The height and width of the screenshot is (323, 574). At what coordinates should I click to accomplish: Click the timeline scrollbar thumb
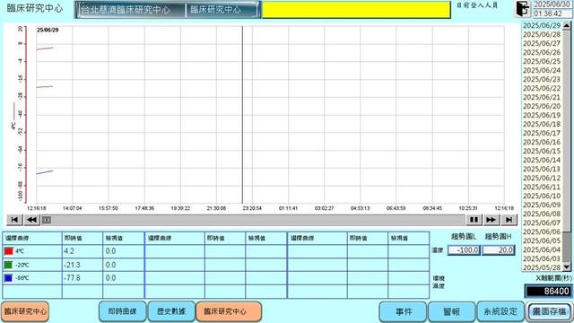[x=47, y=220]
